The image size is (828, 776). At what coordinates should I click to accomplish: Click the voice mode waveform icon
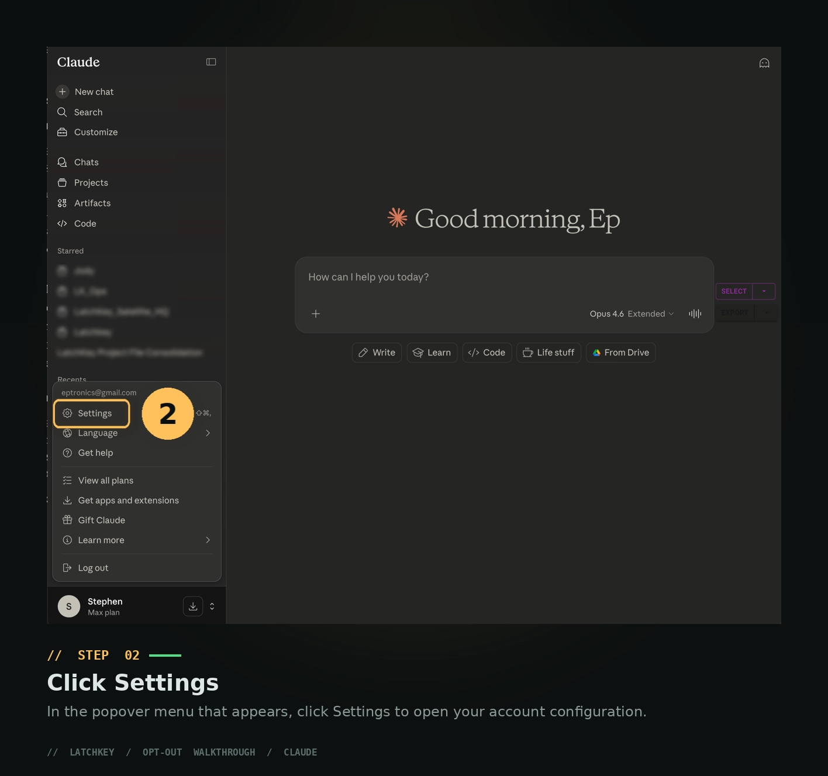695,314
